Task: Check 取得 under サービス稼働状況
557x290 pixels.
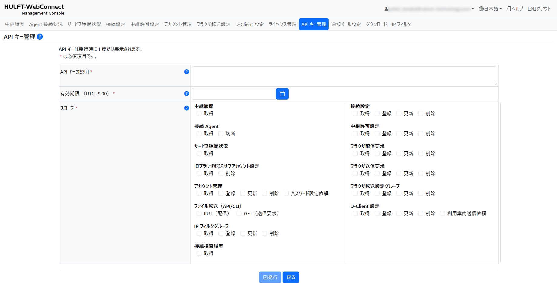Action: pos(199,153)
